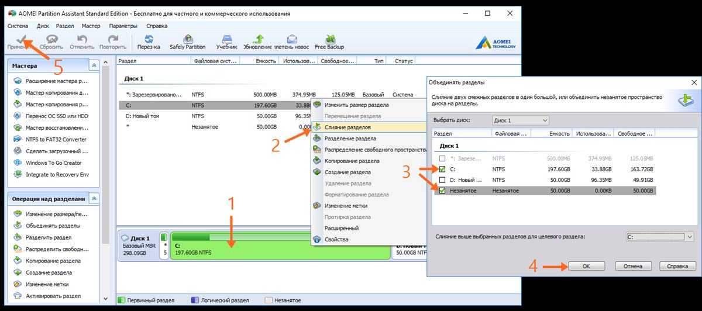Viewport: 702px width, 311px height.
Task: Collapse the Мастера panel
Action: [x=94, y=65]
